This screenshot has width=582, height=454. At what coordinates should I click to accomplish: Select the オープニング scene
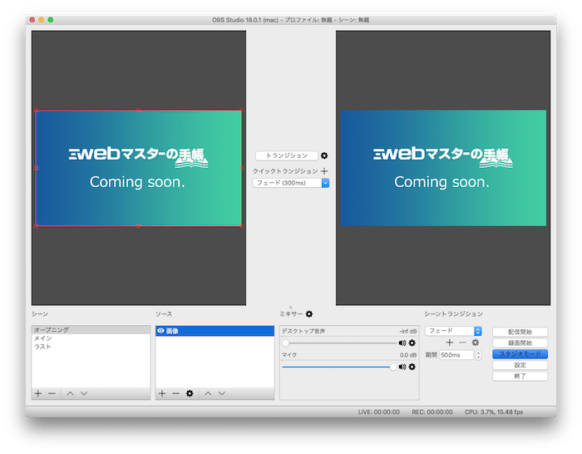(x=91, y=329)
